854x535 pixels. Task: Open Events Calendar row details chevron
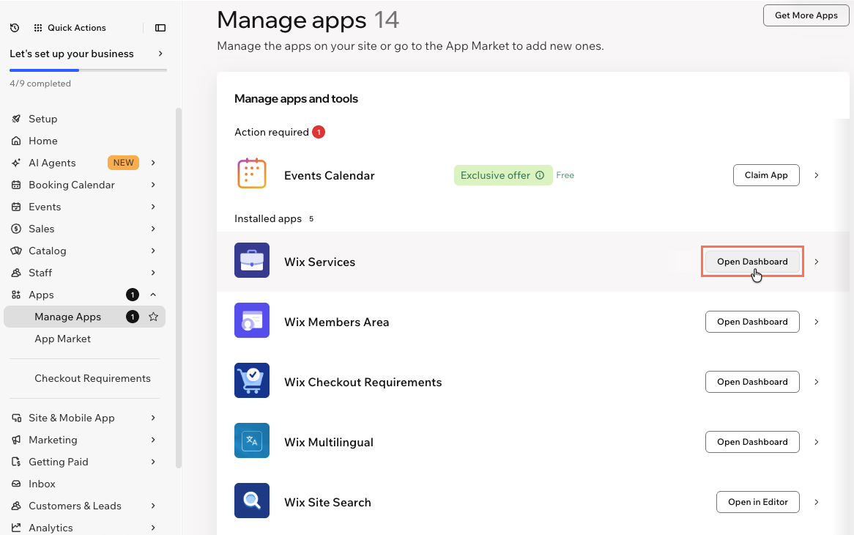(x=817, y=175)
